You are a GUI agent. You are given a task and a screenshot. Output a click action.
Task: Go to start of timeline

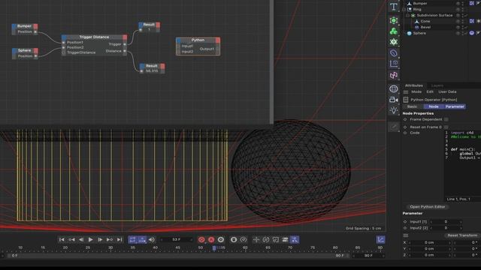pyautogui.click(x=62, y=240)
